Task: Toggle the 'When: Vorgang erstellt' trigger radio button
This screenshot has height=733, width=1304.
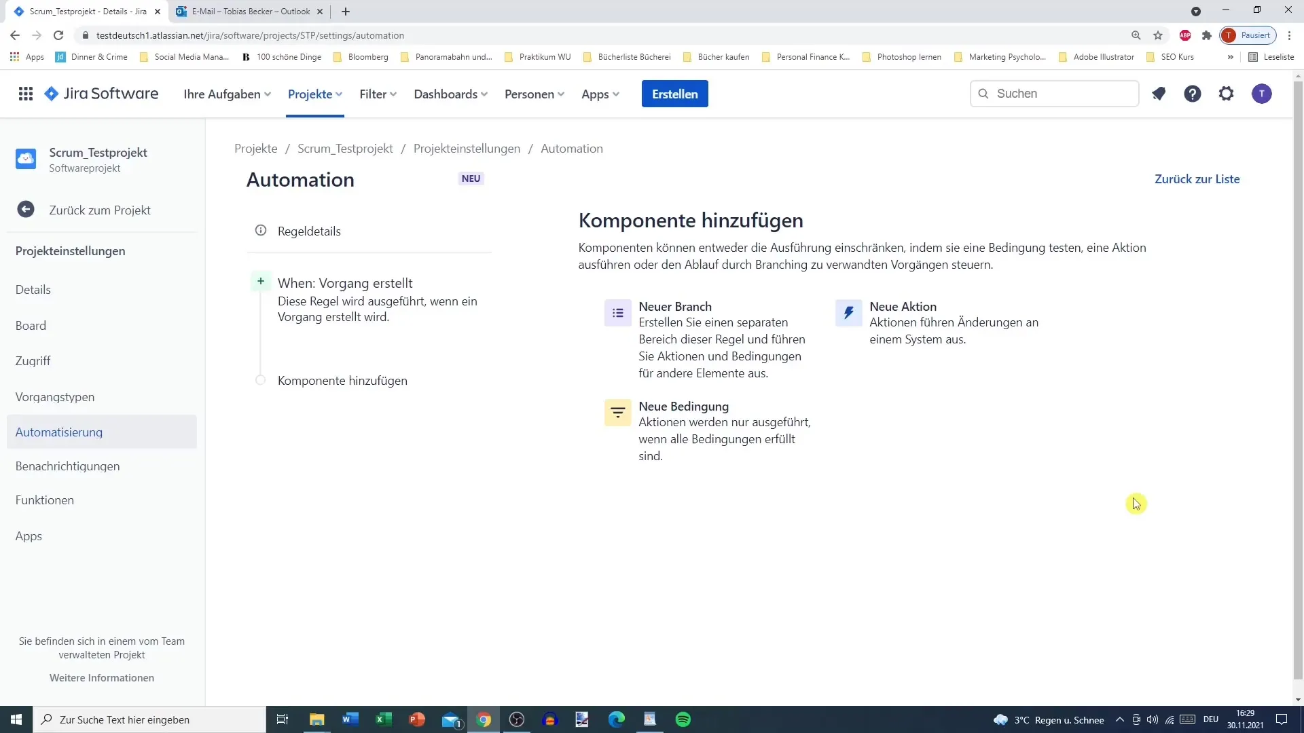Action: point(261,281)
